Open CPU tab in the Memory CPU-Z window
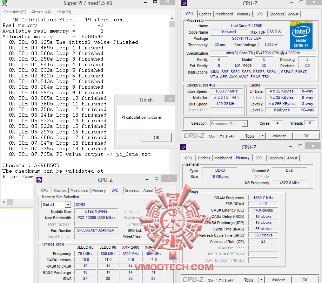Viewport: 322px width, 283px height. pos(188,158)
